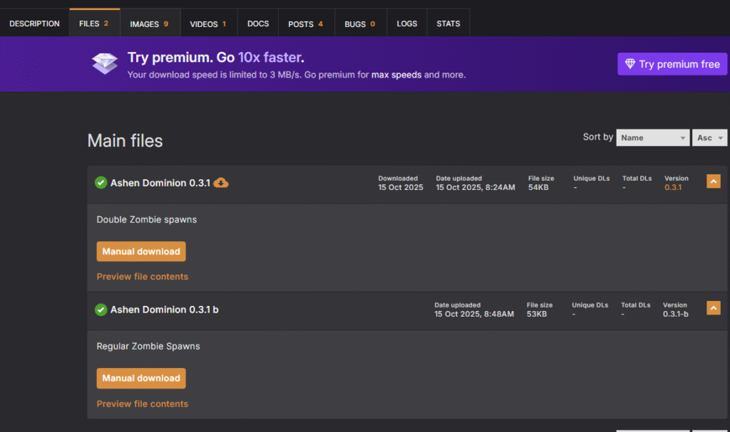Collapse the Ashen Dominion 0.3.1 b file panel
The height and width of the screenshot is (432, 730).
tap(713, 308)
